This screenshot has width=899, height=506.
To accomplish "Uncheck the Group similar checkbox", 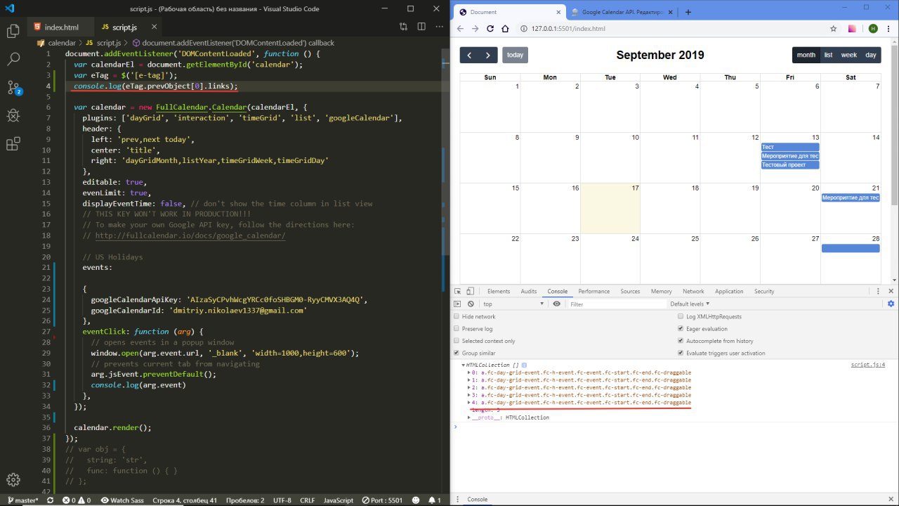I will pos(457,353).
